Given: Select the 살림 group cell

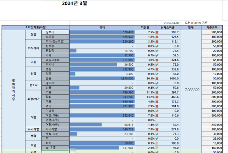Looking at the screenshot, I should [33, 34].
